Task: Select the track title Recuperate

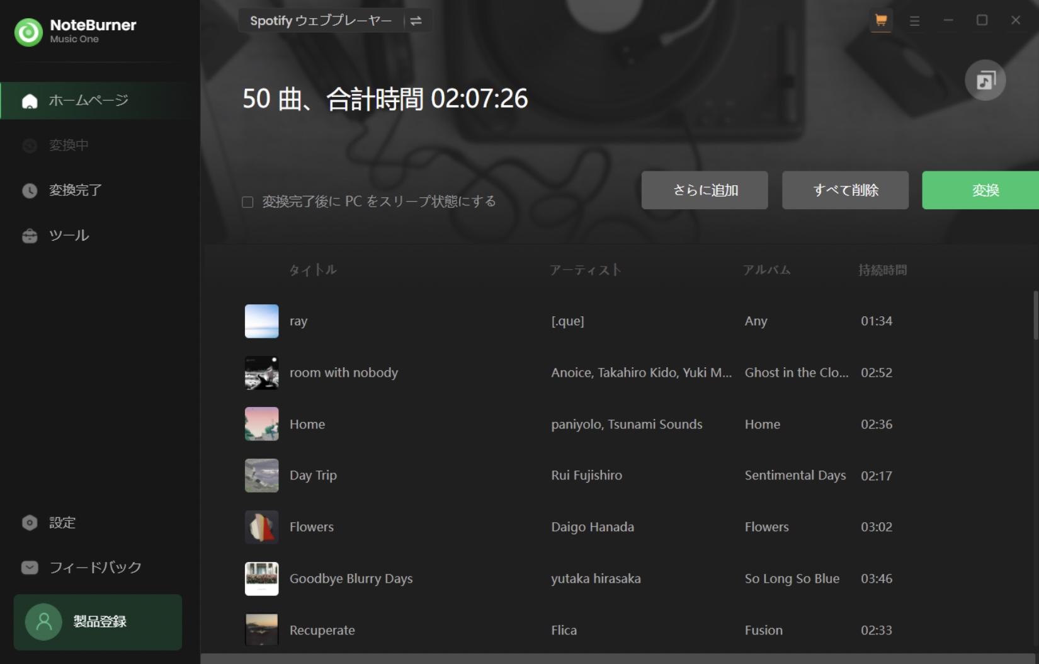Action: (x=322, y=630)
